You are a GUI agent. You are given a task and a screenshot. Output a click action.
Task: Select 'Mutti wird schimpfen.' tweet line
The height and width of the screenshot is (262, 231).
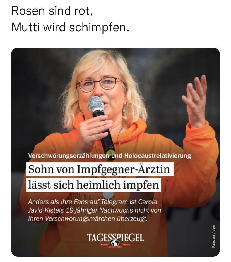click(70, 27)
